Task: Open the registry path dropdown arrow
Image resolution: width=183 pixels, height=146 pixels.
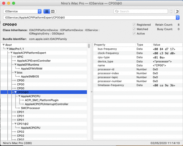Action: click(178, 17)
